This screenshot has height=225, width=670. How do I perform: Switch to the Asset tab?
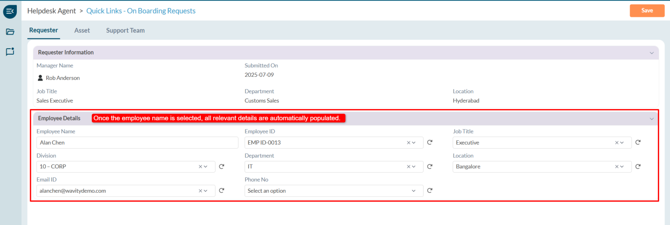coord(82,30)
